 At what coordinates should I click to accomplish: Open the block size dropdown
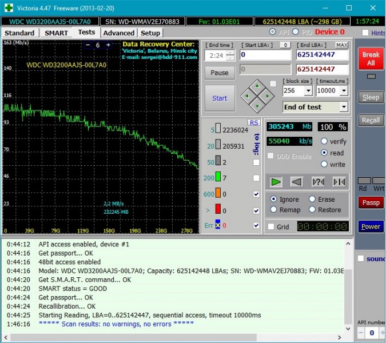[x=308, y=91]
